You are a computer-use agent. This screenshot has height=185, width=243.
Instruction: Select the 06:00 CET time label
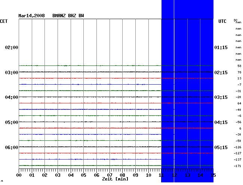[12, 147]
